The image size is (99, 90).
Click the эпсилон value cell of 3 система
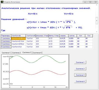coord(42,44)
